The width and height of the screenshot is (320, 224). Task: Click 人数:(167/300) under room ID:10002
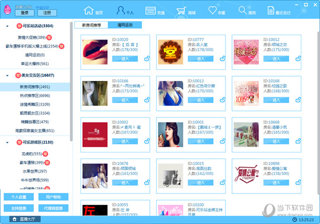(x=125, y=132)
